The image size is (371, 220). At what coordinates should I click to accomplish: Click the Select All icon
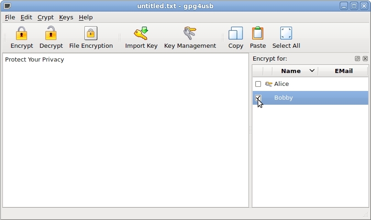(x=286, y=33)
